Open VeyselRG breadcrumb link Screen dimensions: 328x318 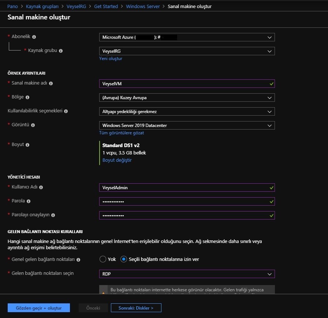click(77, 7)
